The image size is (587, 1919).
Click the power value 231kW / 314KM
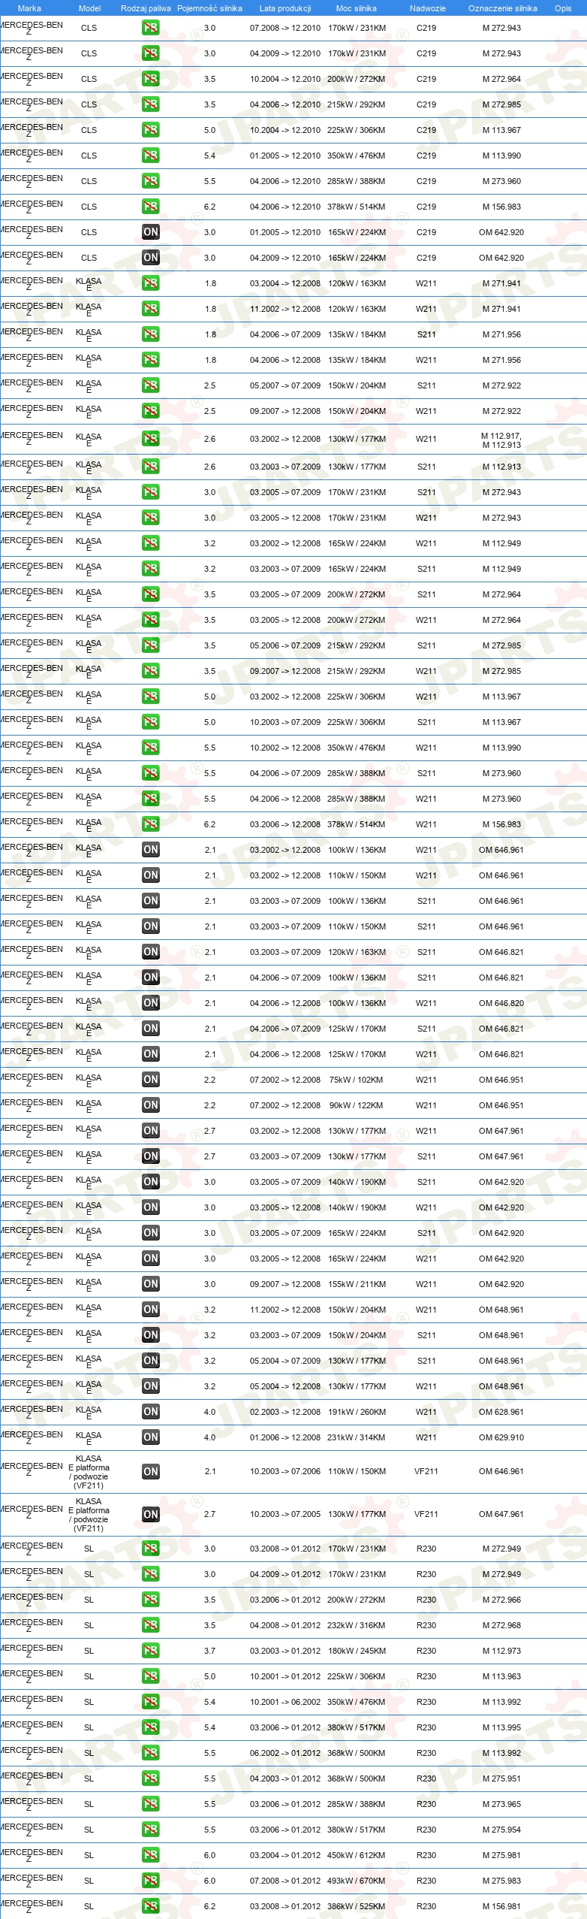(x=357, y=1437)
